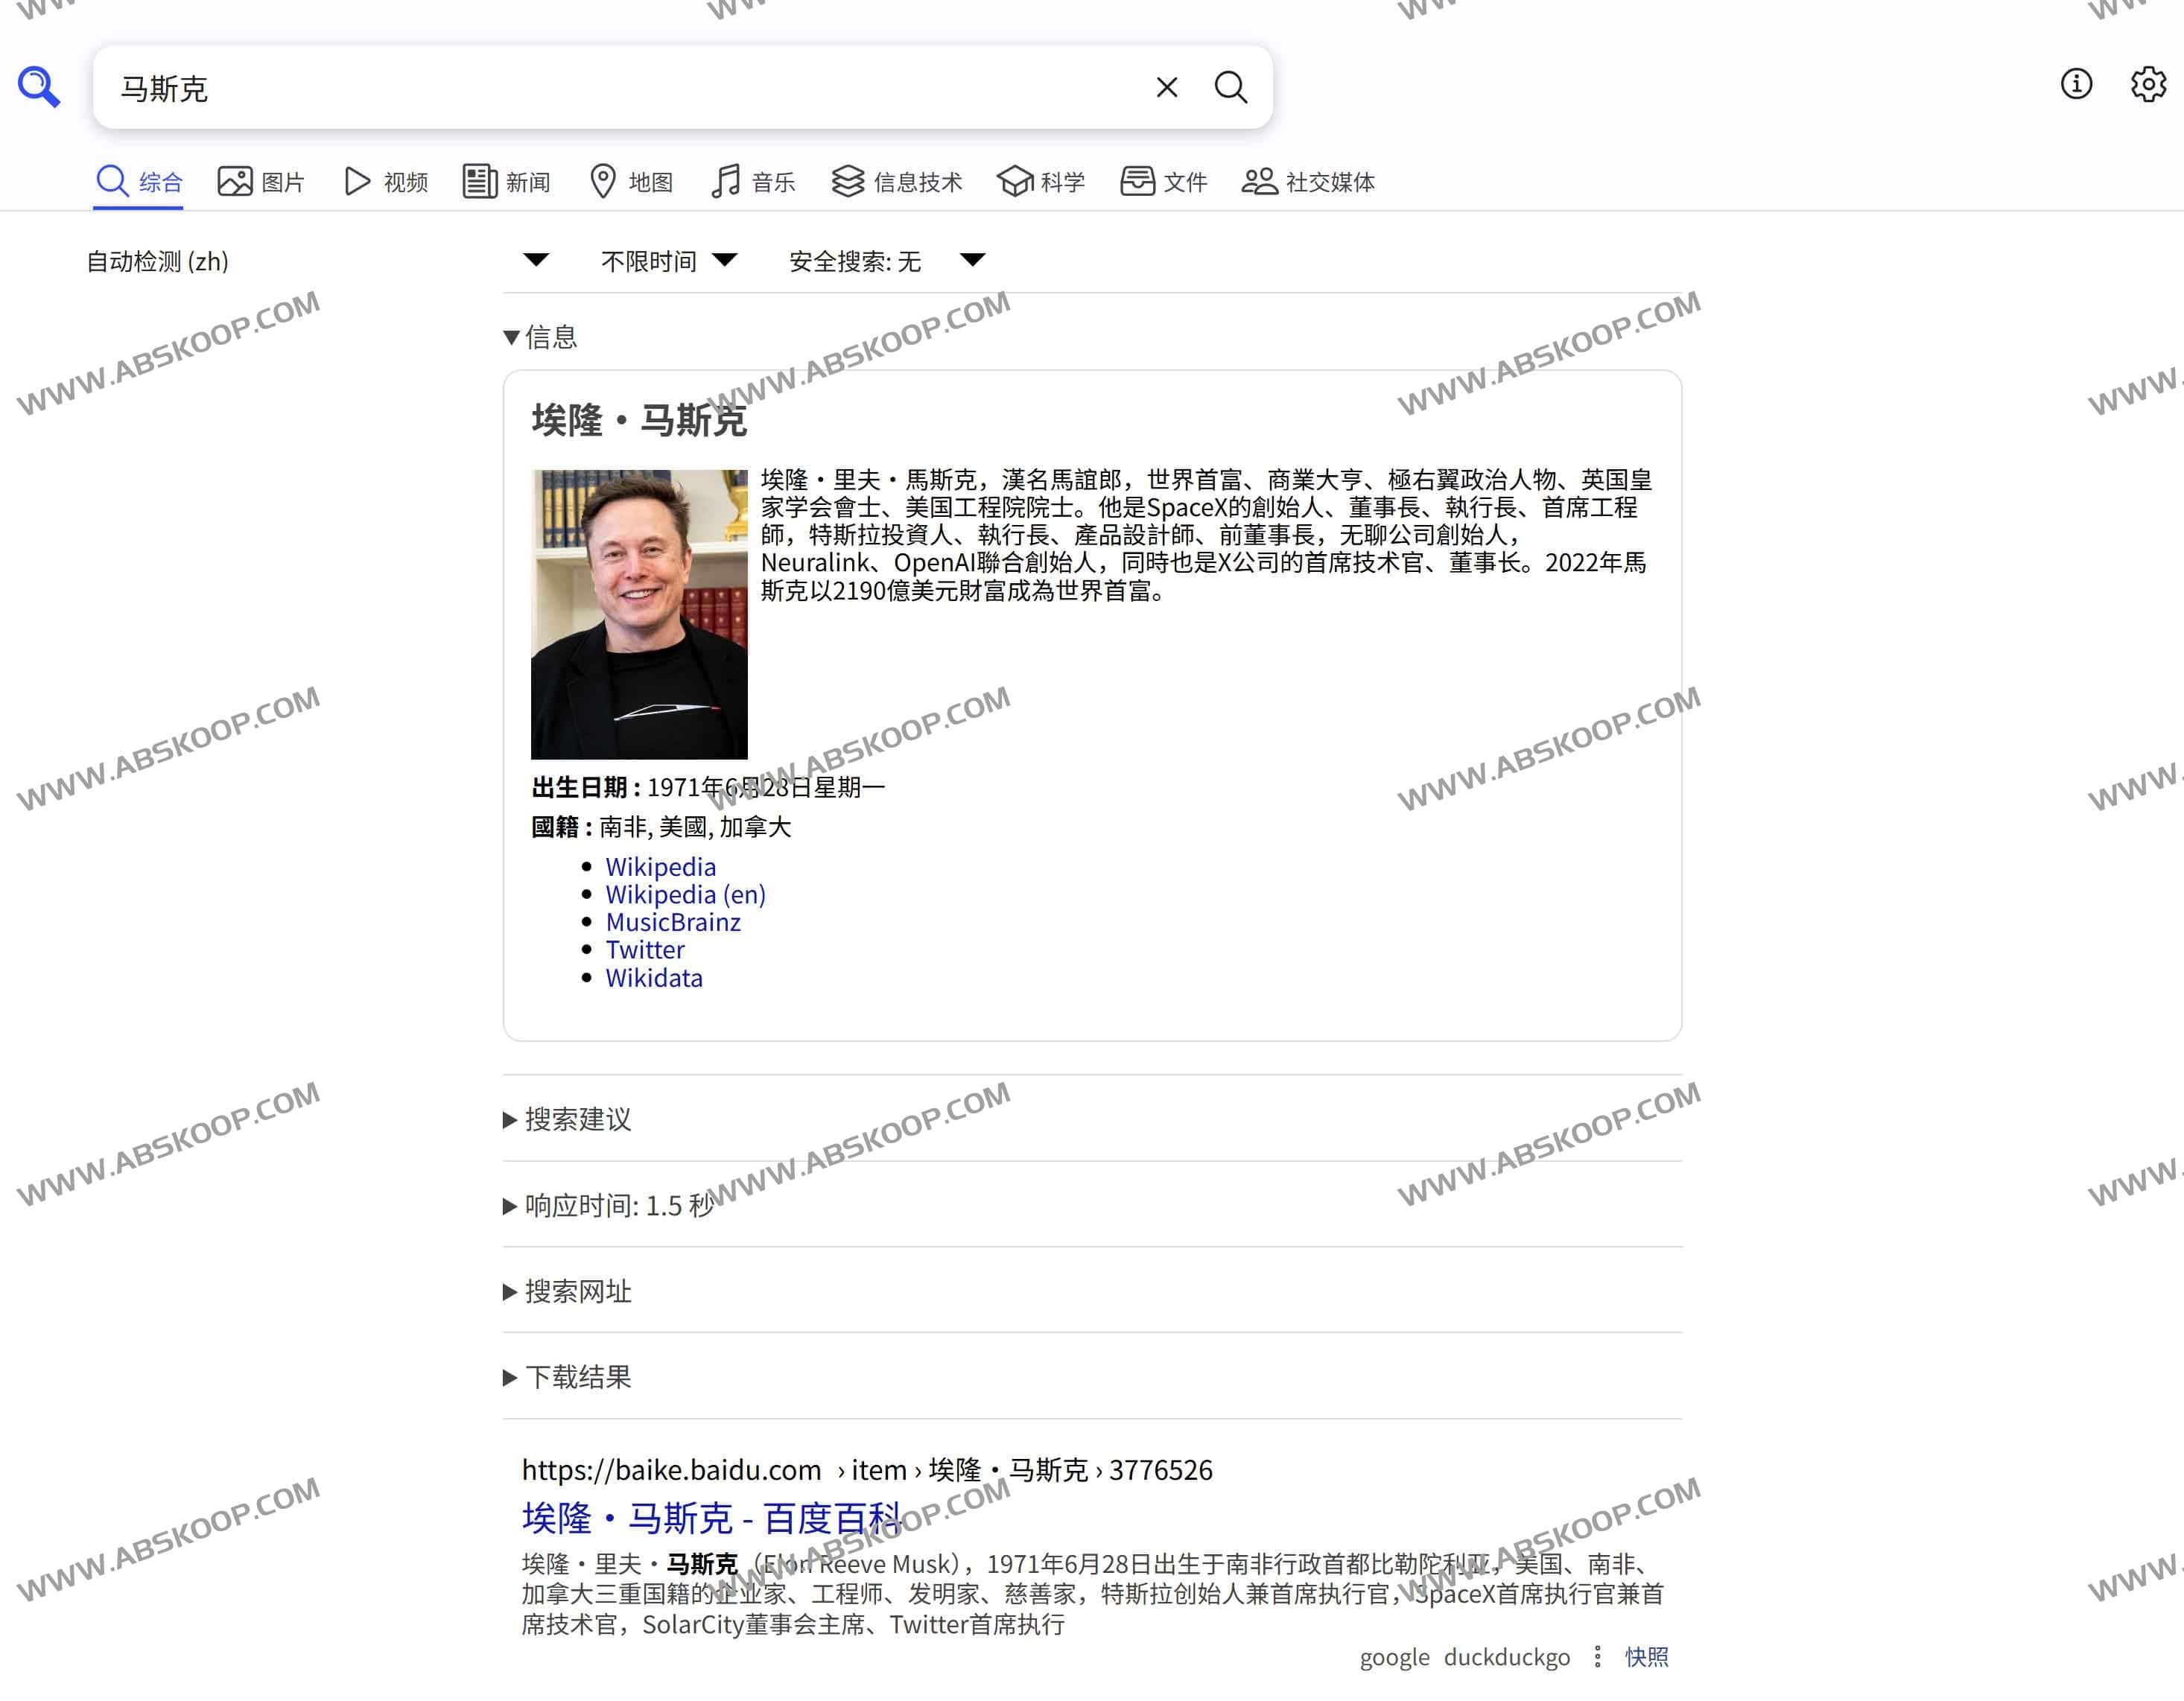Open the settings gear icon
Screen dimensions: 2184x1701
pyautogui.click(x=2147, y=86)
